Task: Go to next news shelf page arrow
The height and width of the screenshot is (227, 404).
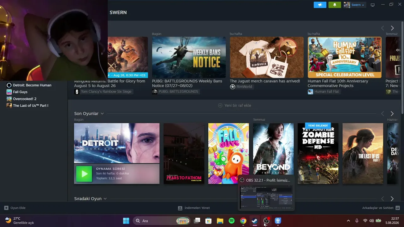Action: pyautogui.click(x=392, y=28)
